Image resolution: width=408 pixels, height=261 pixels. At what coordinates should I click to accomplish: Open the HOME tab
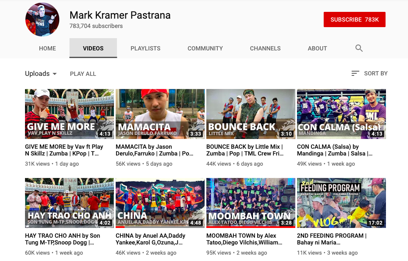[47, 48]
